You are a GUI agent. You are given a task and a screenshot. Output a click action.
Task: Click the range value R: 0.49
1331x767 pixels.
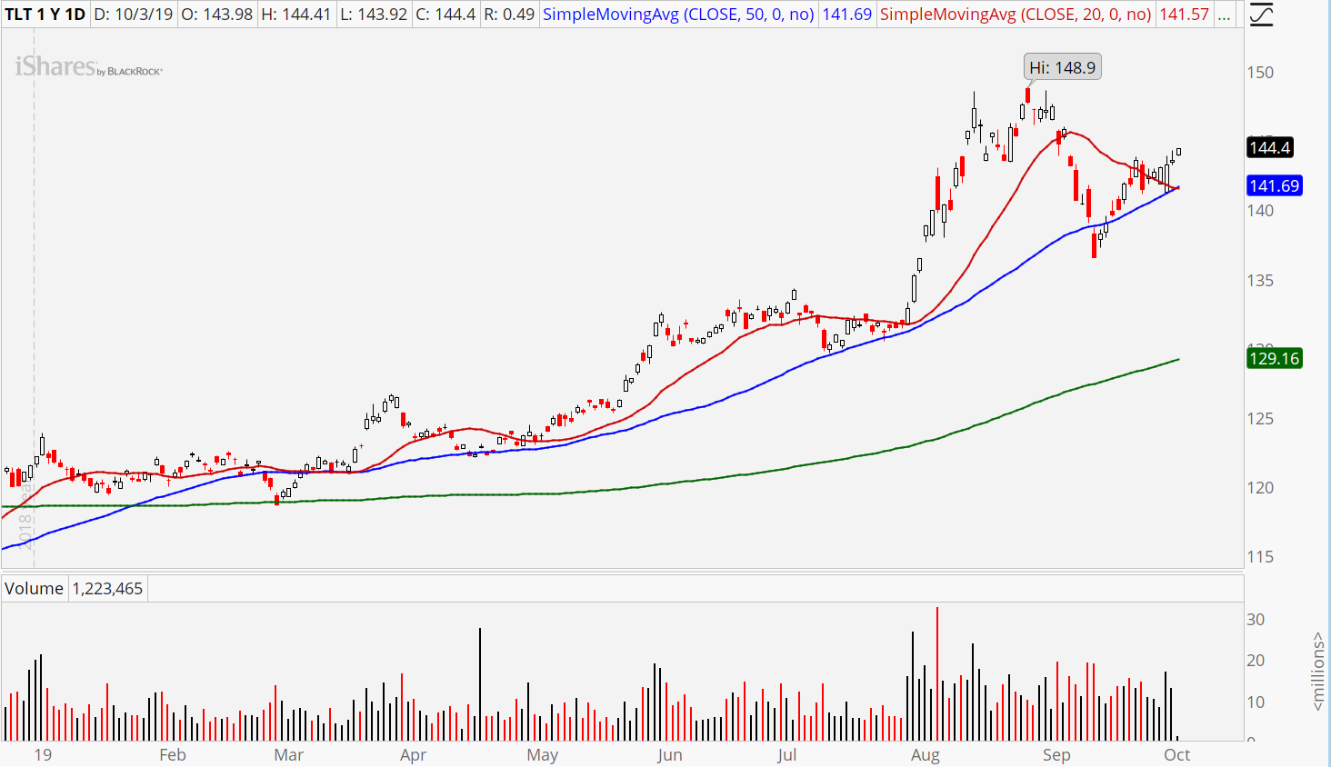509,15
